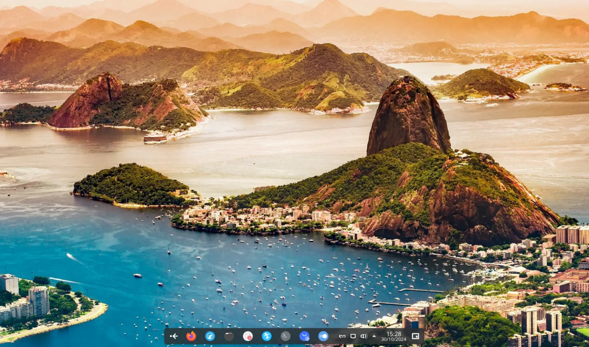Click the desktop wallpaper background
The height and width of the screenshot is (347, 589).
point(268,153)
